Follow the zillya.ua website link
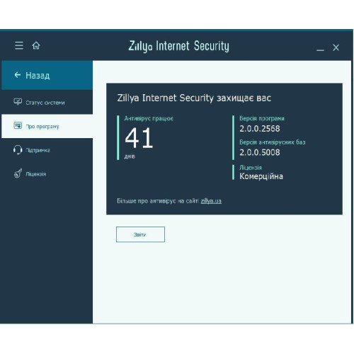 pyautogui.click(x=211, y=201)
